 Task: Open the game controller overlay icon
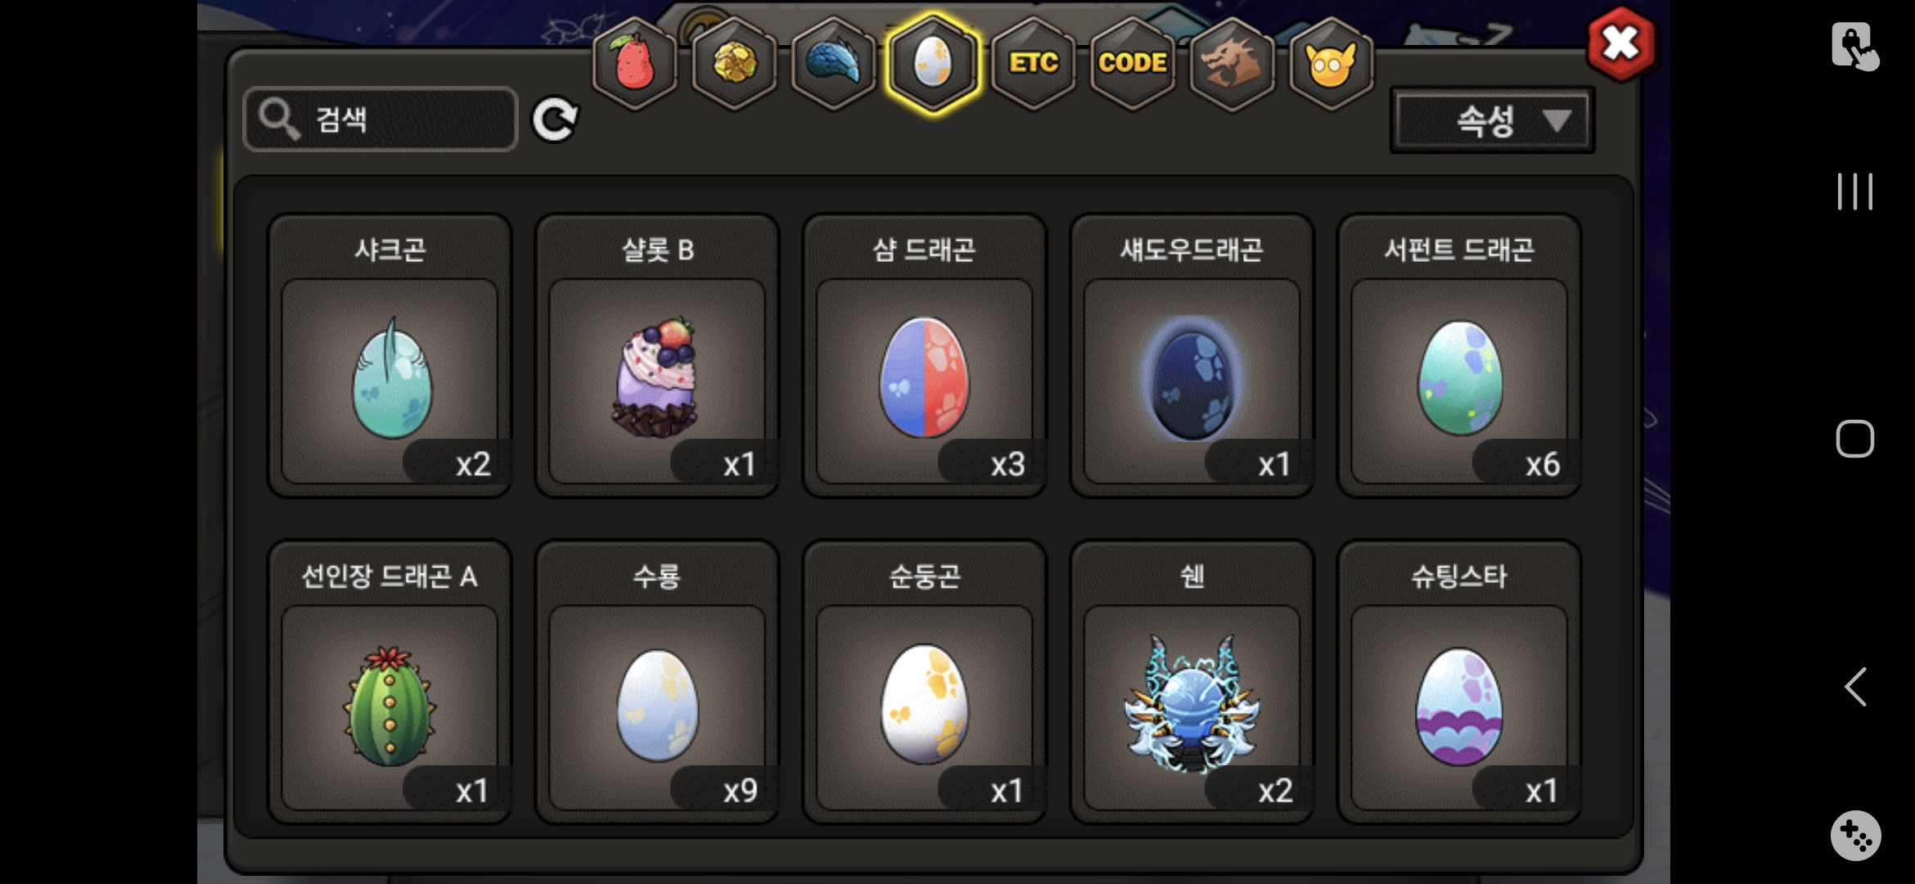point(1855,836)
